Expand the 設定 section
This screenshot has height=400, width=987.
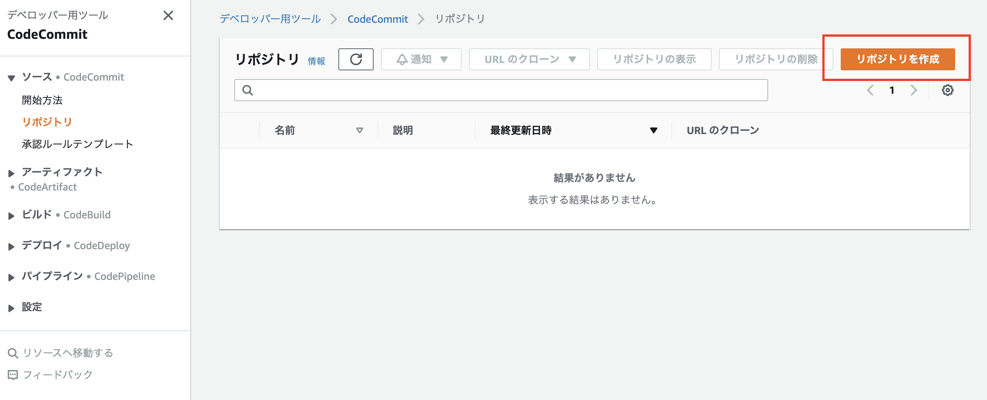click(x=11, y=308)
